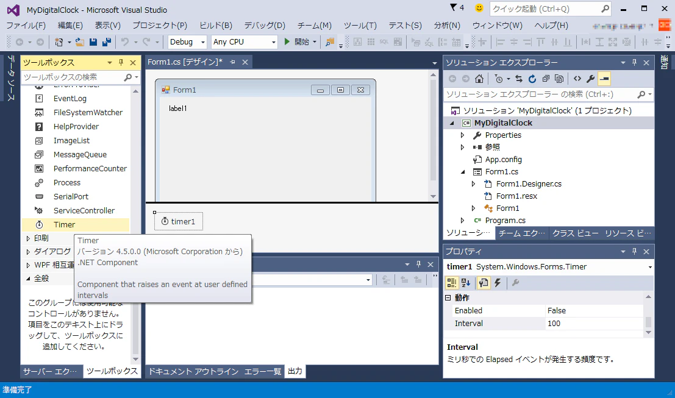
Task: Click the toolbox search magnifier icon
Action: pos(128,77)
